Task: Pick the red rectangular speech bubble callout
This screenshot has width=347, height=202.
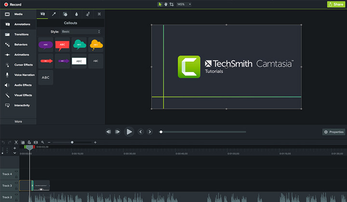Action: (x=62, y=45)
